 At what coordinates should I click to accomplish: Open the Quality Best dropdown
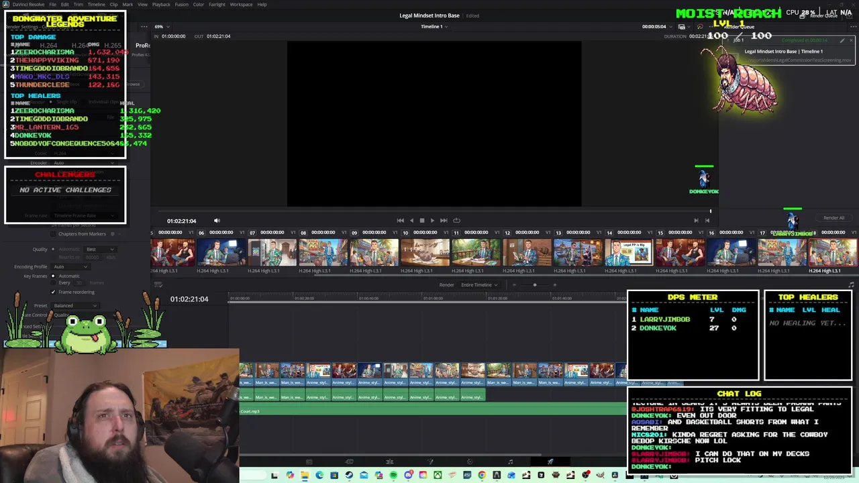(x=101, y=250)
